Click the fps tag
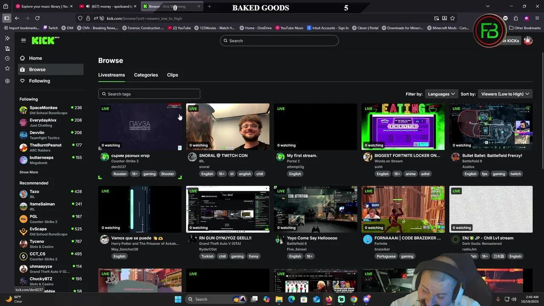 coord(484,174)
